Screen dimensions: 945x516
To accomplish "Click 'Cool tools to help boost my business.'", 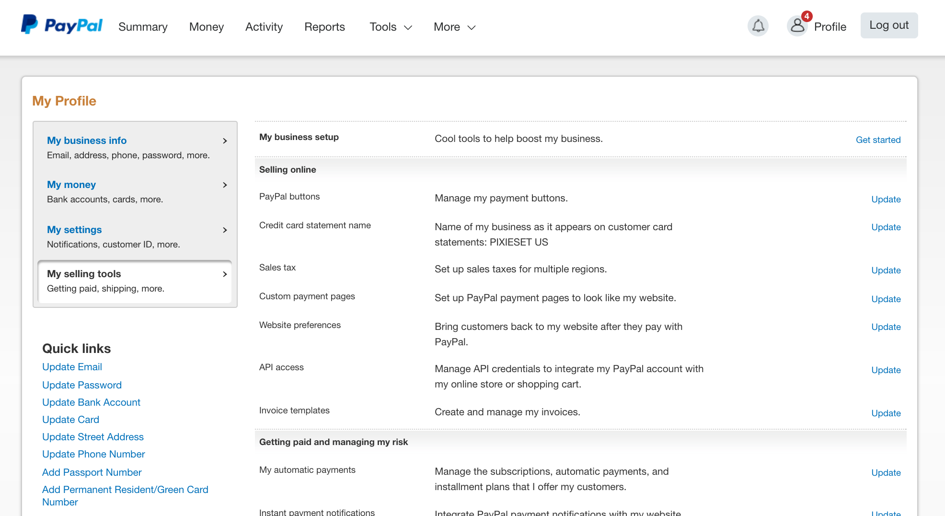I will (519, 139).
